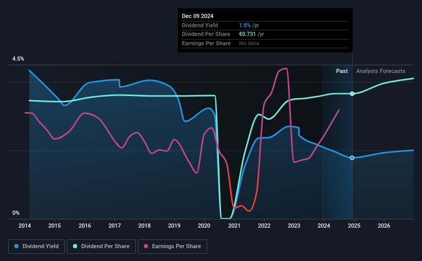Click the 2026 x-axis label

point(384,226)
